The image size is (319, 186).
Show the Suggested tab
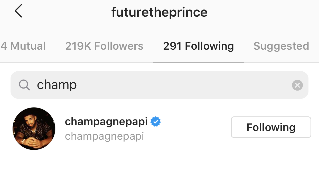pos(281,46)
